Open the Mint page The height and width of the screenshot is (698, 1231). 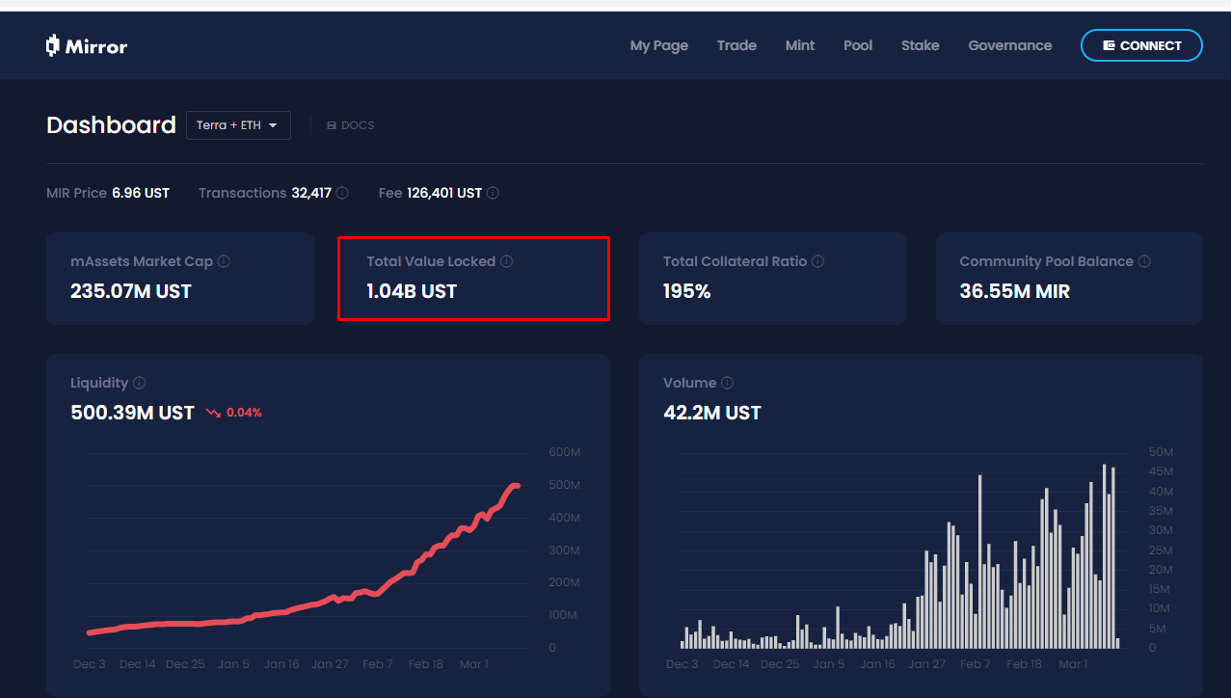800,45
